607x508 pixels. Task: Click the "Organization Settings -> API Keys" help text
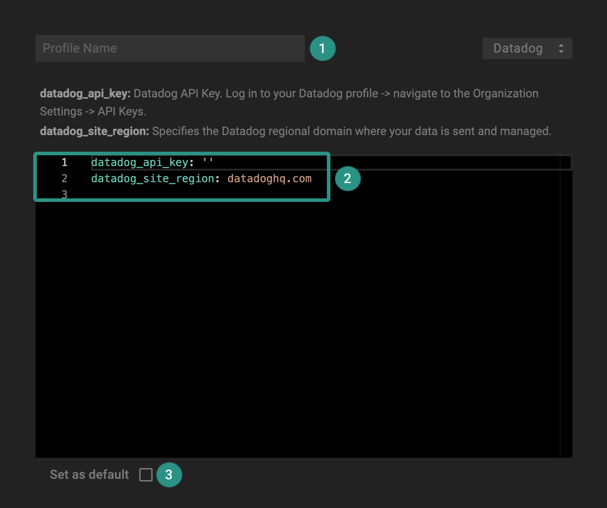point(93,111)
